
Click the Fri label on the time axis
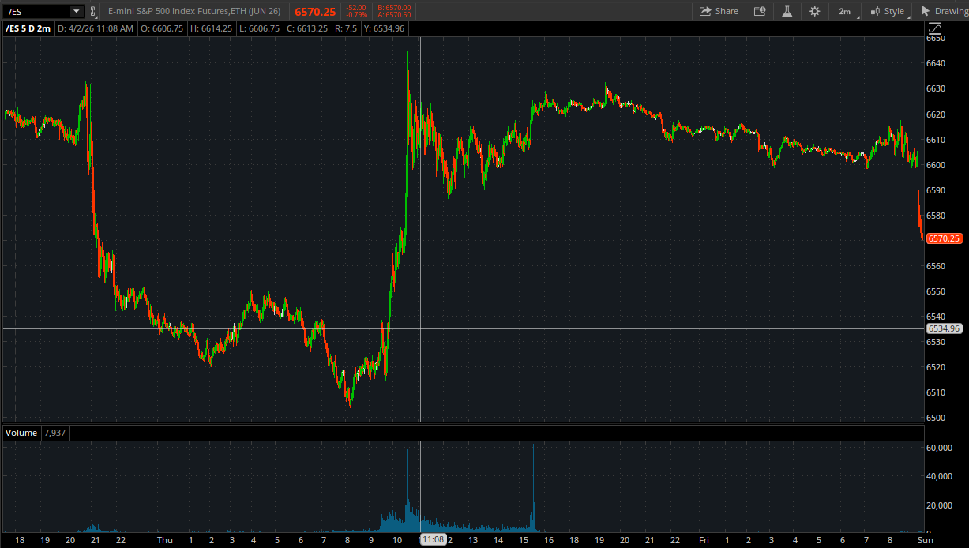tap(703, 540)
